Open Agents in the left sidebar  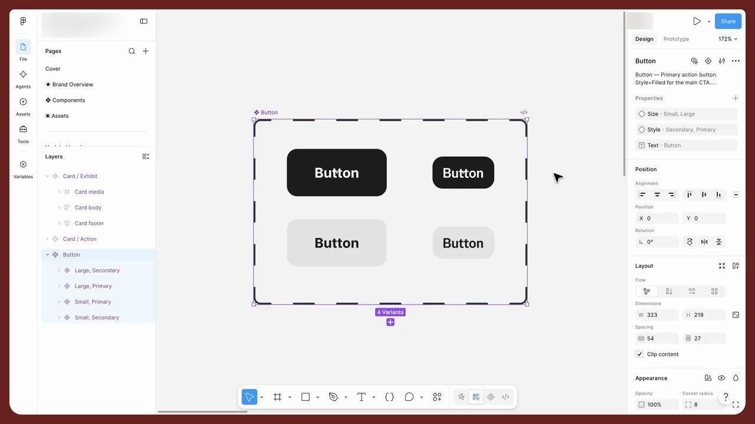23,78
